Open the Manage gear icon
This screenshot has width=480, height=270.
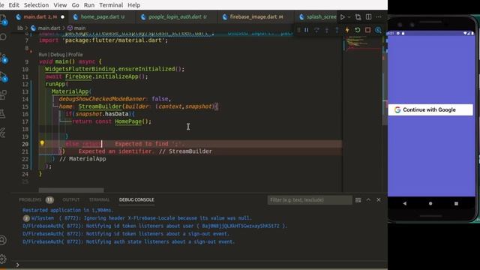tap(3, 259)
